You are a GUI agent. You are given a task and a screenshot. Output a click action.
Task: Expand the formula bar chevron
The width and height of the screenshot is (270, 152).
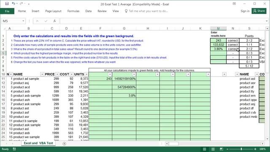267,21
